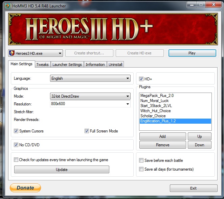Click the Create HD exe button
Viewport: 224px width, 199px height.
139,53
